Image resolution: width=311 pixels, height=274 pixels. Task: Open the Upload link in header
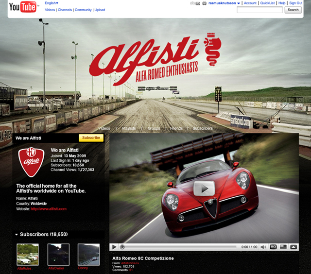(100, 10)
